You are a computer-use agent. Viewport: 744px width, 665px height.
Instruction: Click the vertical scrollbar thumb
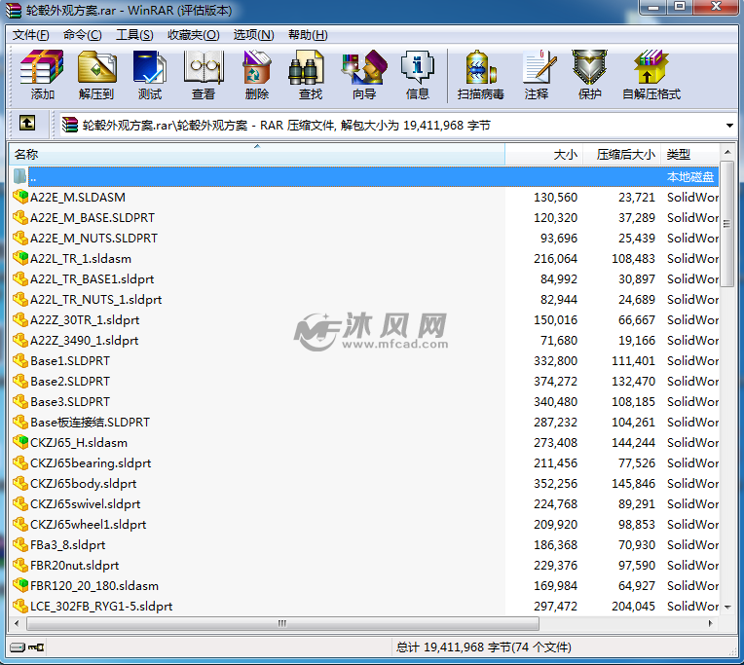(727, 224)
